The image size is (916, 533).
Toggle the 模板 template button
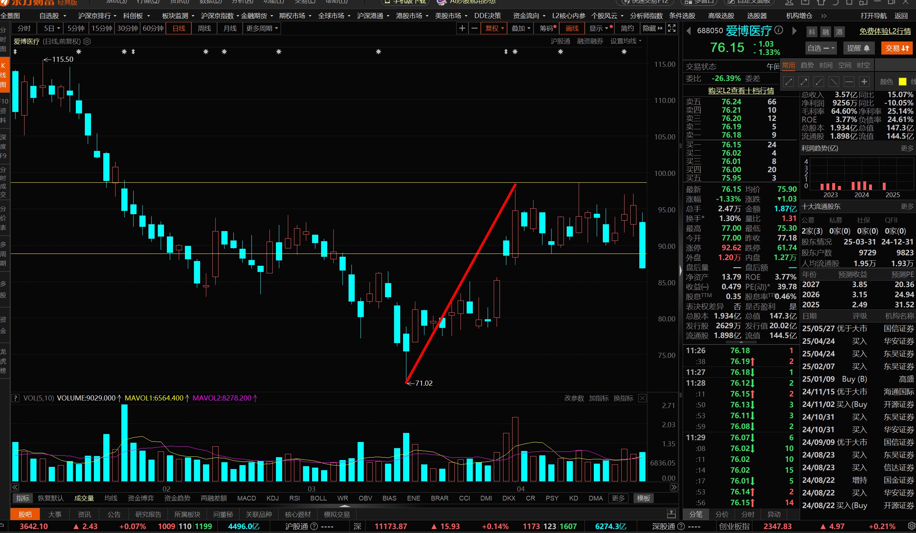tap(643, 498)
